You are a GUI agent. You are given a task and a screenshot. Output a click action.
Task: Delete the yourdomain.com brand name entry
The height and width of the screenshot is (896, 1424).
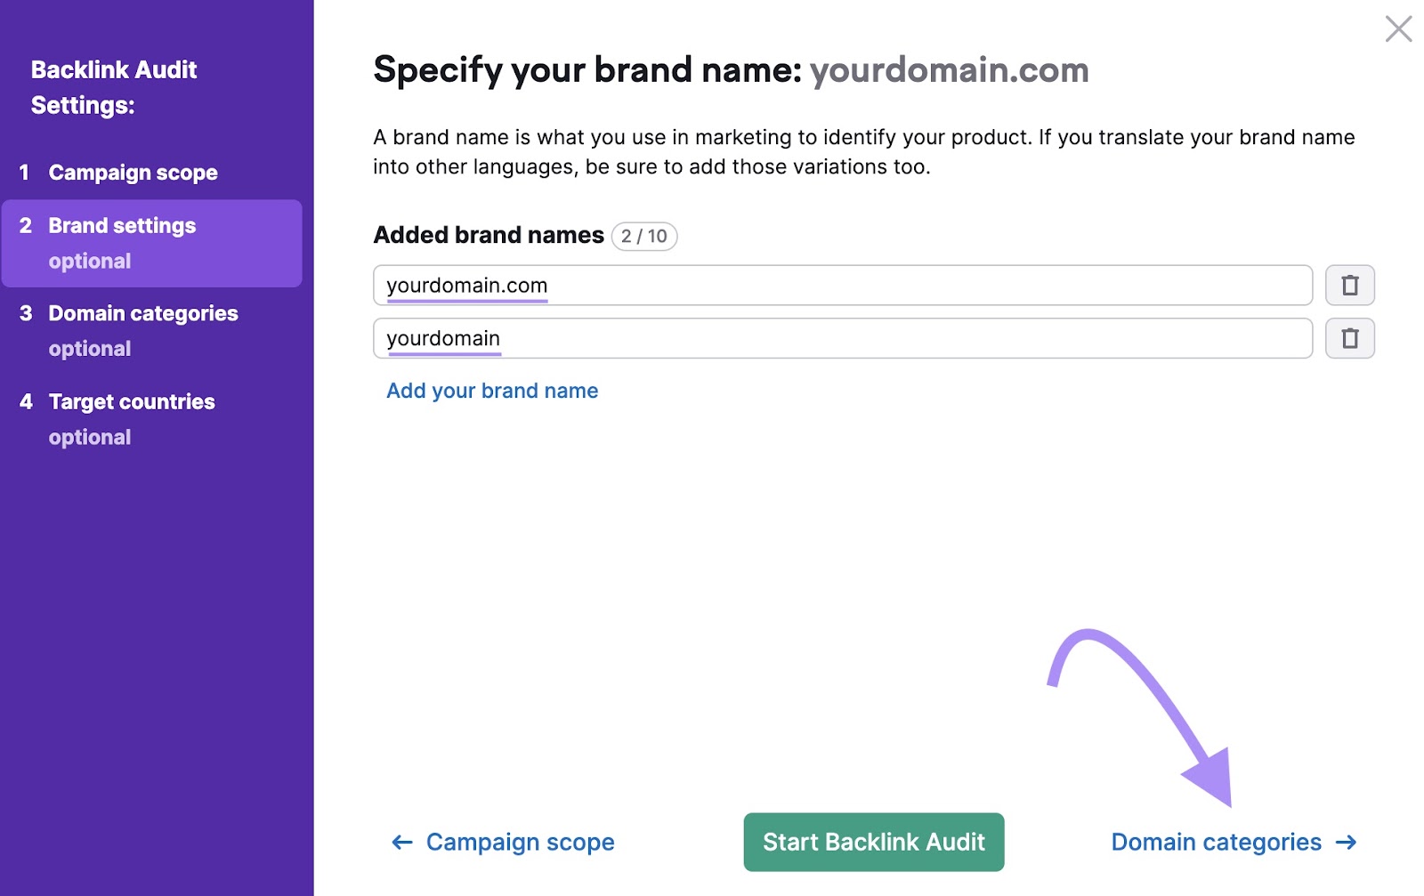(x=1350, y=285)
